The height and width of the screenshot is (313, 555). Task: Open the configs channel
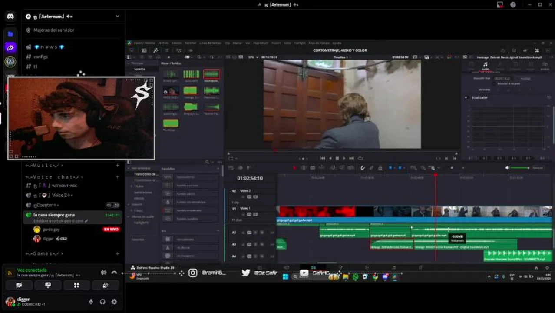(41, 57)
